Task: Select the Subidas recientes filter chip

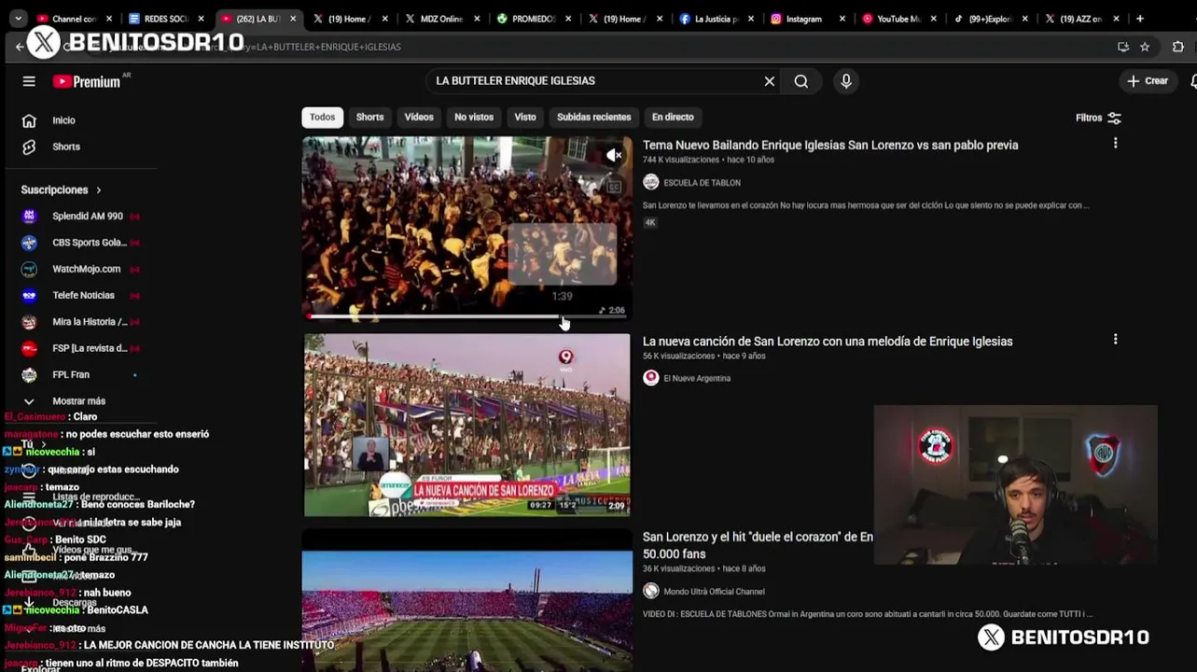Action: pyautogui.click(x=593, y=117)
